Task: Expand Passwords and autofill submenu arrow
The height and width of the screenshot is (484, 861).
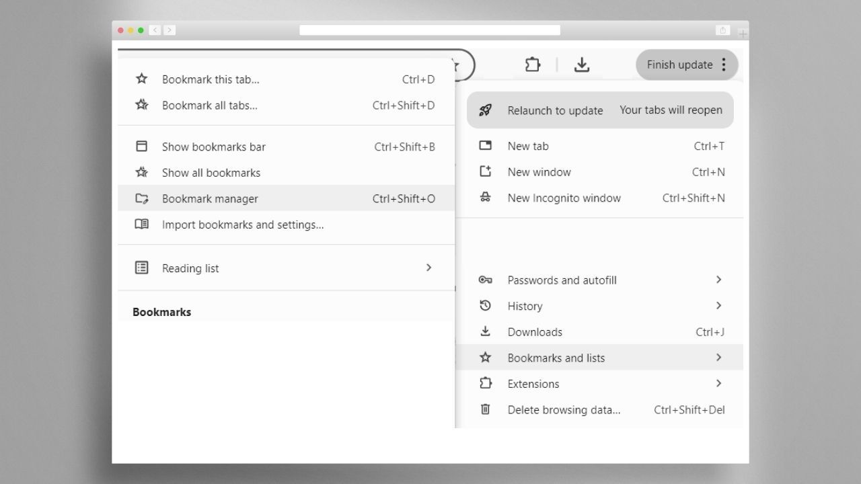Action: (x=718, y=280)
